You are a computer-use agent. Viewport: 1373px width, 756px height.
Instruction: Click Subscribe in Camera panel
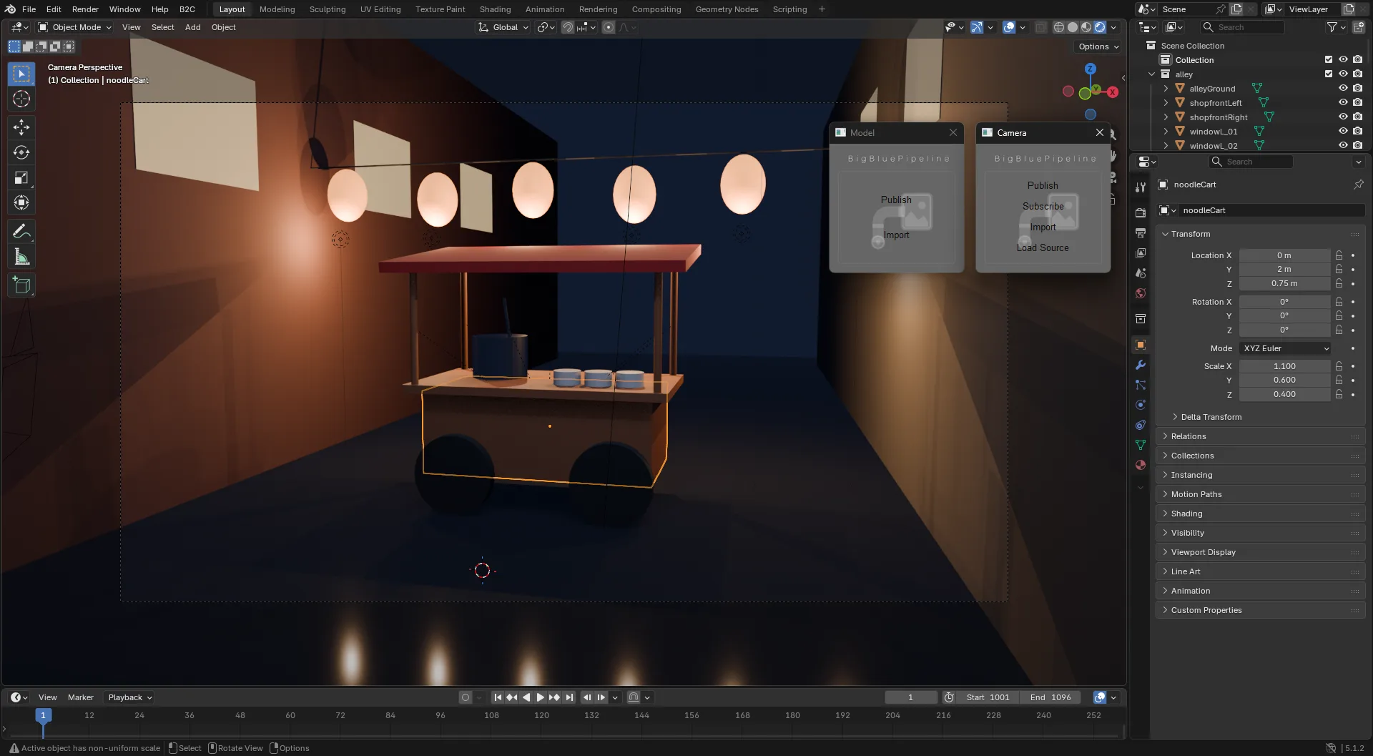tap(1043, 206)
